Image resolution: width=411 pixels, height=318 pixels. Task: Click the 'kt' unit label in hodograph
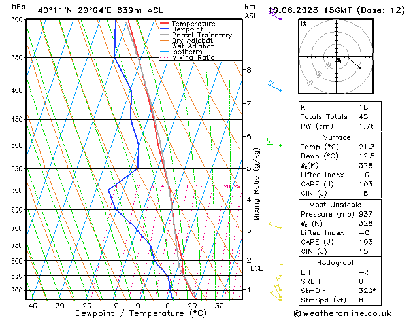tap(304, 24)
